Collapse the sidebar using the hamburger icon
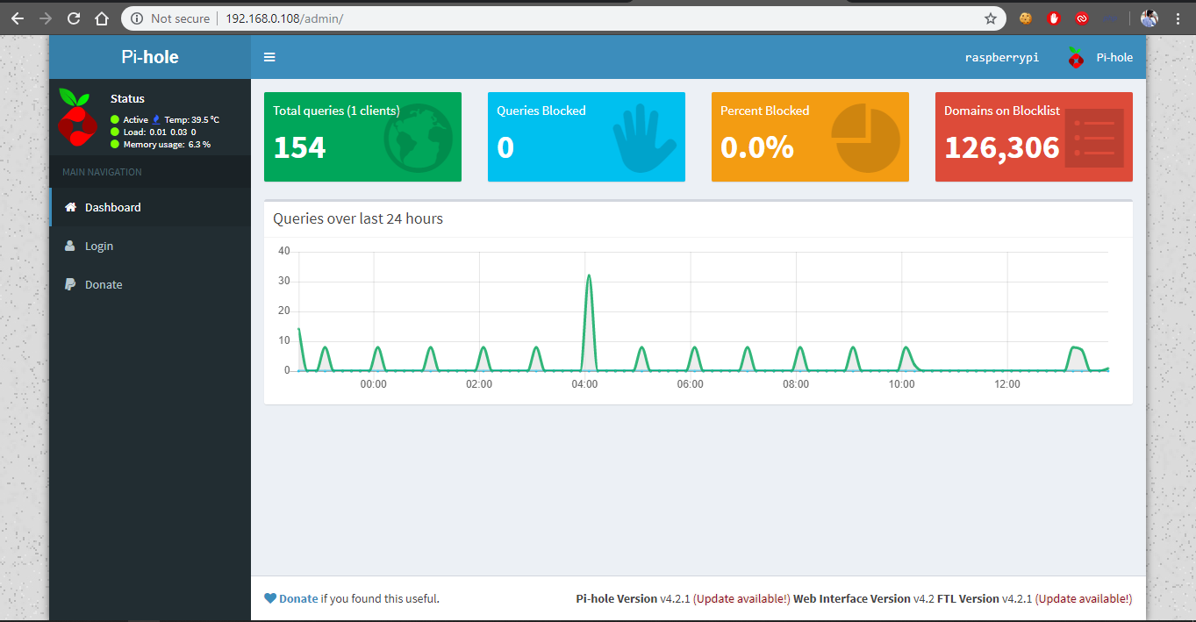Viewport: 1196px width, 622px height. click(269, 57)
